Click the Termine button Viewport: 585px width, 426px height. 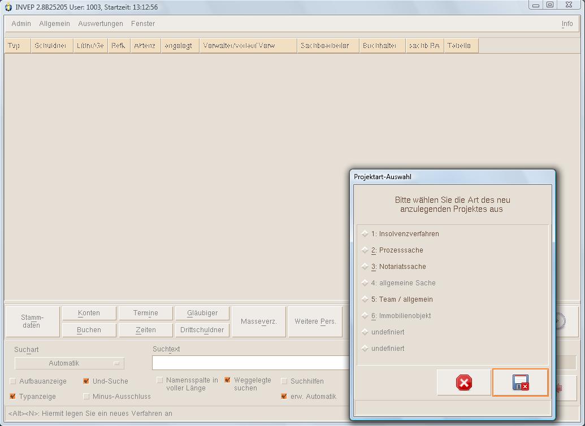pos(145,313)
